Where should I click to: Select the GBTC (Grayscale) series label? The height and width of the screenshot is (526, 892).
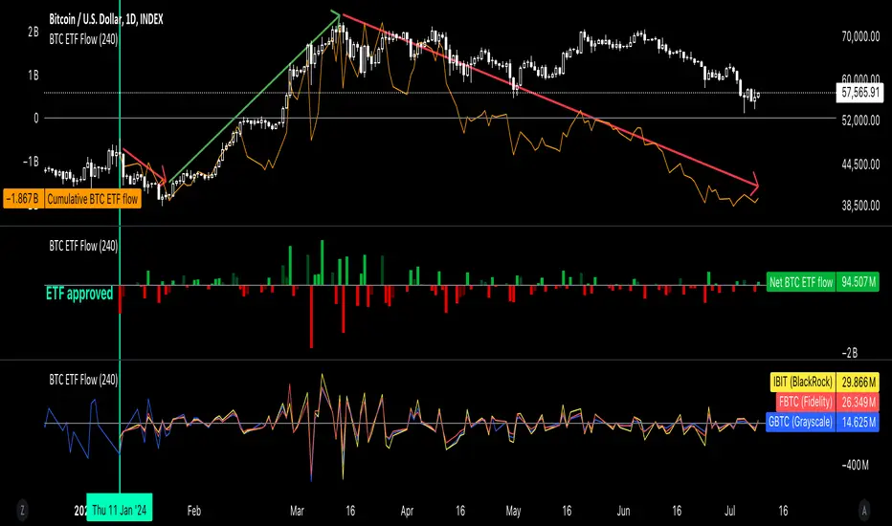coord(800,422)
